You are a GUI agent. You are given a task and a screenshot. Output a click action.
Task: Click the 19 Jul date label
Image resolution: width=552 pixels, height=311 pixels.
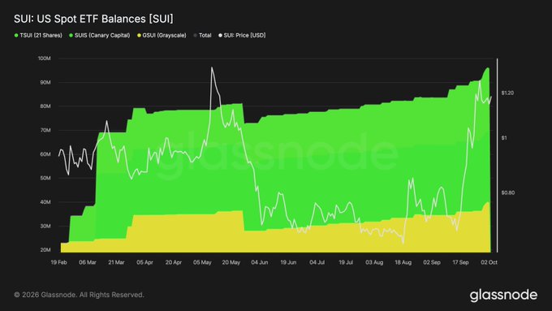click(x=346, y=262)
